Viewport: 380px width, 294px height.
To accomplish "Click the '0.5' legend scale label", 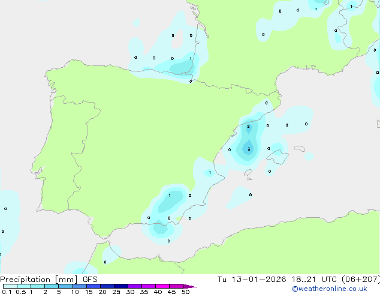I will point(20,292).
